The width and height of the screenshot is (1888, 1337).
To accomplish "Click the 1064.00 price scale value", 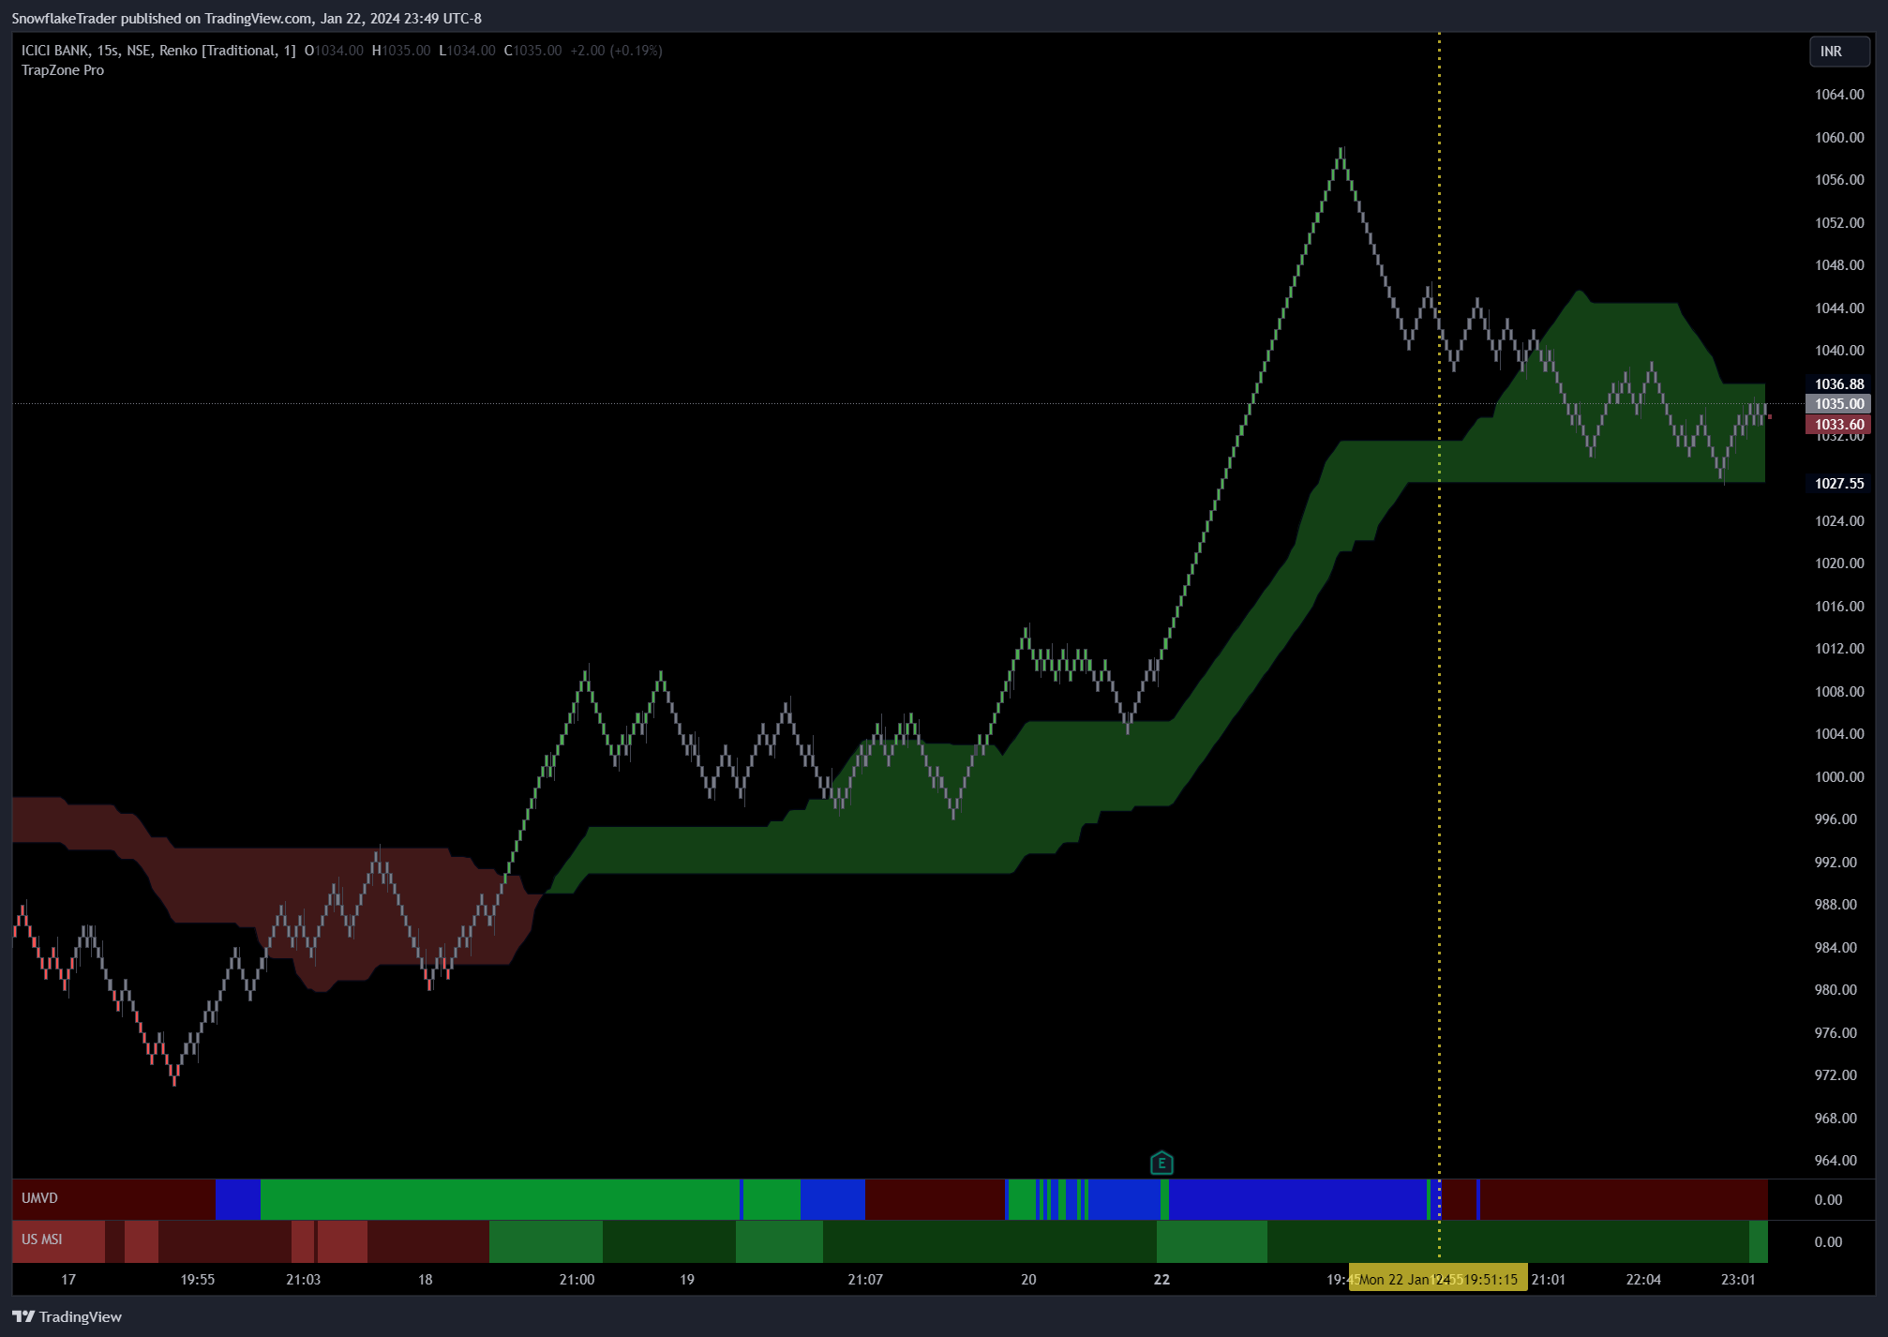I will pyautogui.click(x=1838, y=95).
